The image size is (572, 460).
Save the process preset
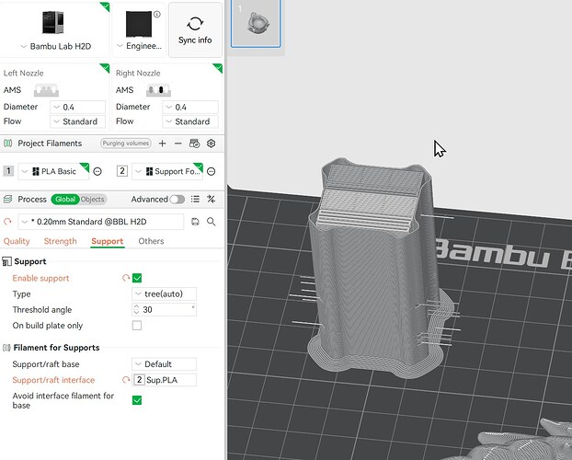(x=195, y=222)
